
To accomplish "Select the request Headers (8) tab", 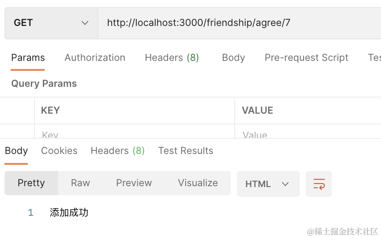I will (x=172, y=58).
